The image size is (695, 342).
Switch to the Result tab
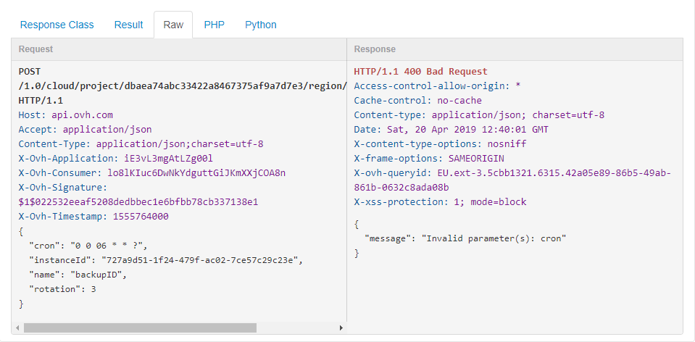128,25
